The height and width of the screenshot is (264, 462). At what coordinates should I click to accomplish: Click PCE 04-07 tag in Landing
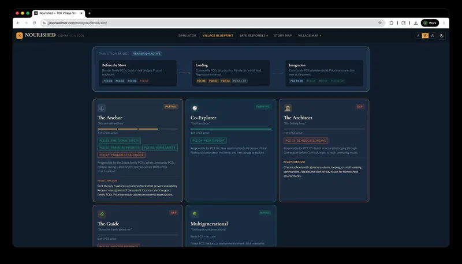[x=240, y=81]
